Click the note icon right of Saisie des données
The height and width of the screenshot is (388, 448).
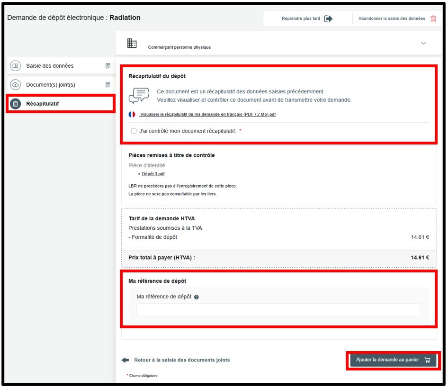(108, 66)
